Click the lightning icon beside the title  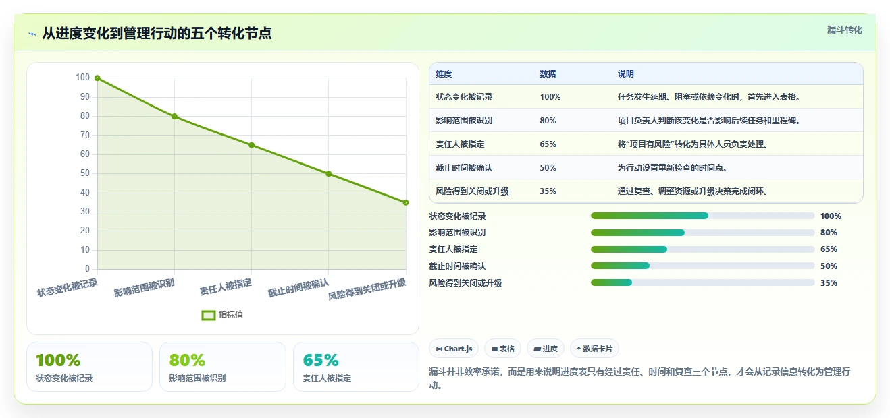point(32,34)
